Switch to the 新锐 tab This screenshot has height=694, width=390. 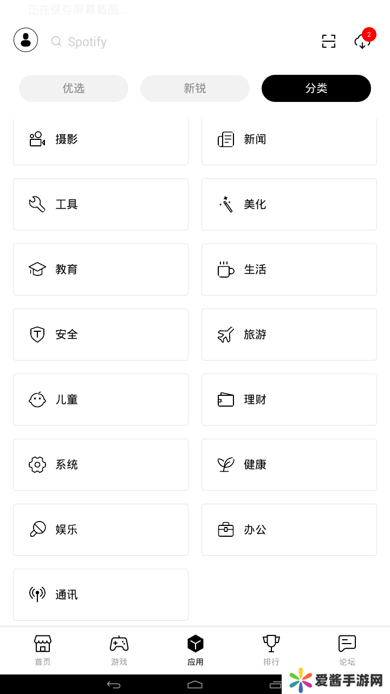tap(195, 88)
